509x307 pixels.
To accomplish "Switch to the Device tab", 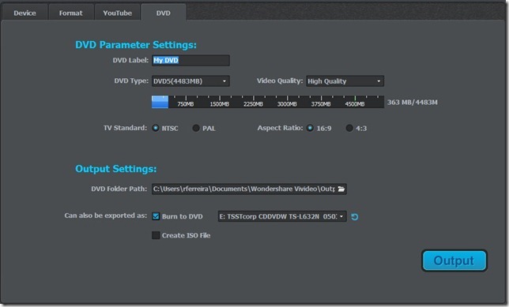I will (25, 13).
